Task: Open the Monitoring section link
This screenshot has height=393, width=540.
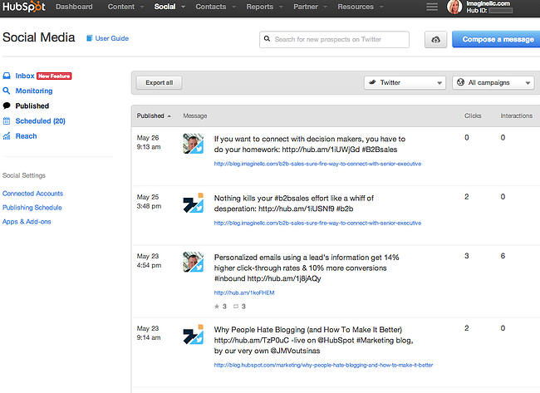Action: point(34,91)
